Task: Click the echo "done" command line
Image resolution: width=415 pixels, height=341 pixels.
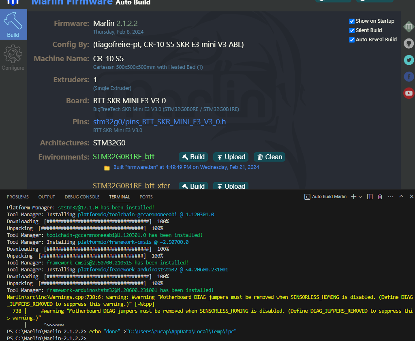Action: tap(122, 331)
